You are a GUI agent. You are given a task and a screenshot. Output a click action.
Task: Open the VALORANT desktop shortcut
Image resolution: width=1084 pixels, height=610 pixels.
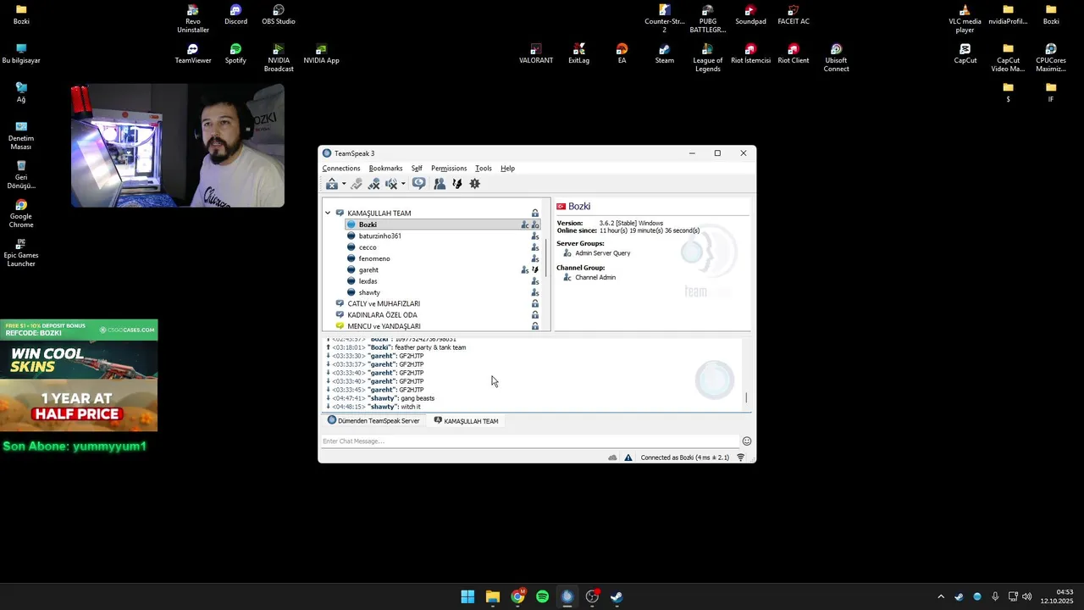(x=536, y=54)
